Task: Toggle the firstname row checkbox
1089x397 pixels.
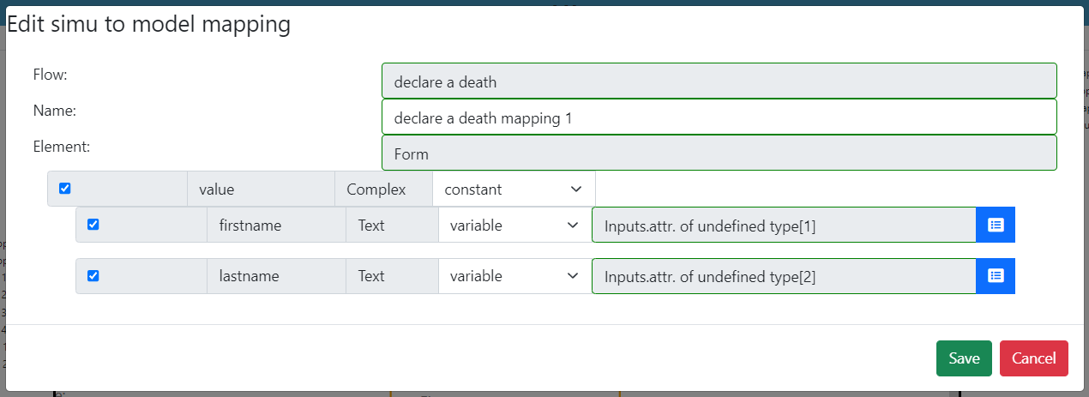Action: tap(93, 225)
